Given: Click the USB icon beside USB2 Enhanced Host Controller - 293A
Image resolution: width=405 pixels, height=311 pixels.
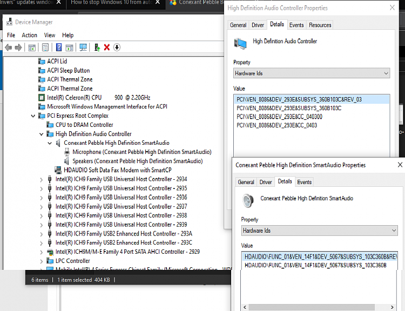Looking at the screenshot, I should point(50,234).
